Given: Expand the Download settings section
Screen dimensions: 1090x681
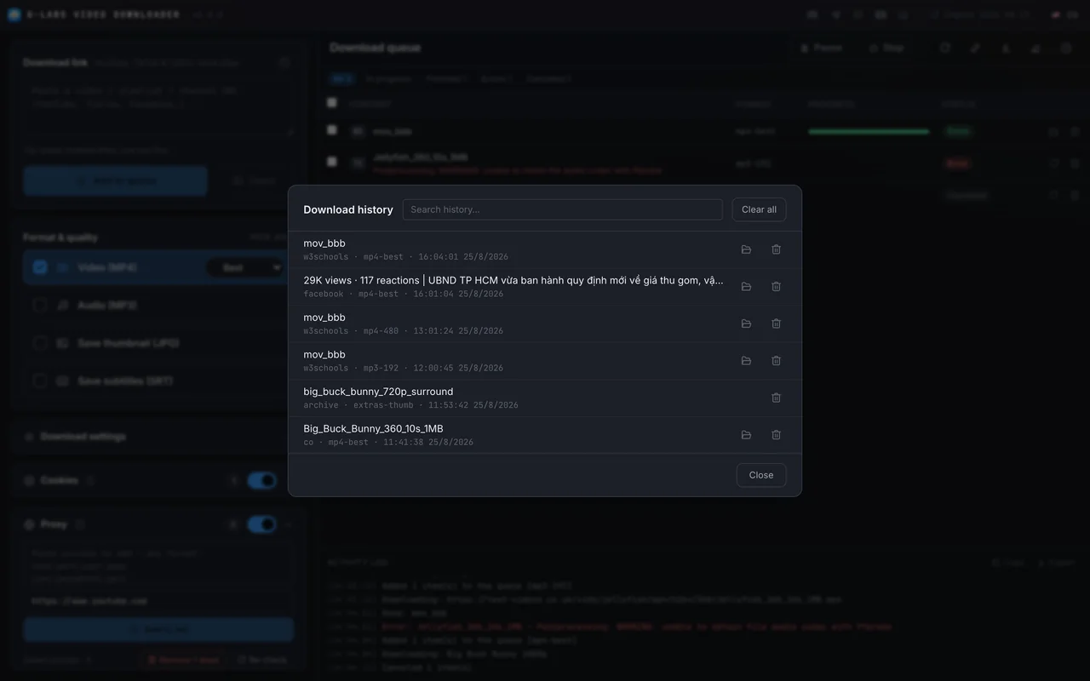Looking at the screenshot, I should coord(158,437).
